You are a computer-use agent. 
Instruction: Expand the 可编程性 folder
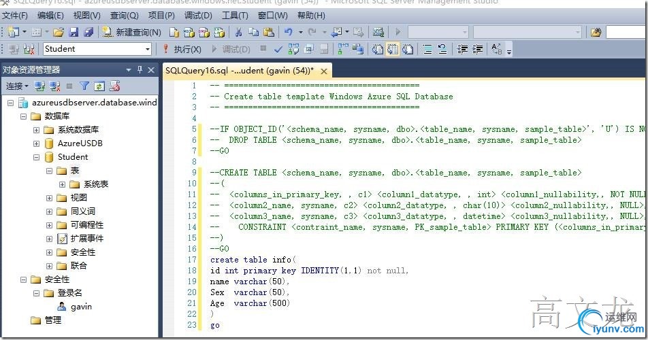click(49, 225)
